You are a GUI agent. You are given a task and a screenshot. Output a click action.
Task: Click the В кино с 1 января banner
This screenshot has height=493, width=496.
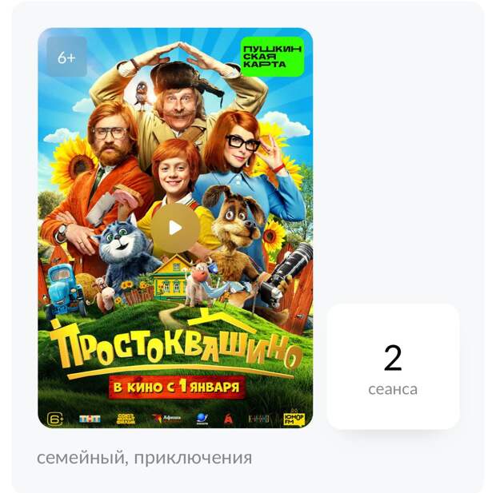pyautogui.click(x=177, y=387)
